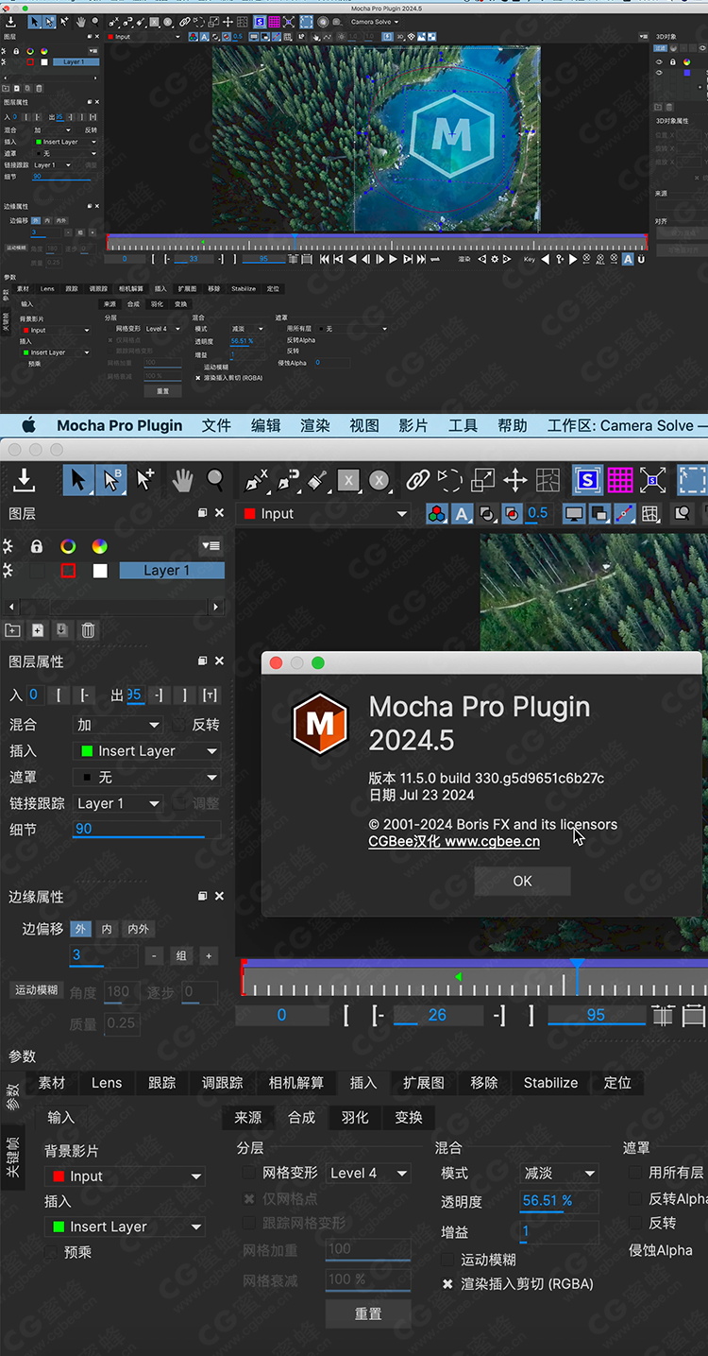
Task: Select the 'B' both-splines arrow tool, enlarged toolbar
Action: pyautogui.click(x=111, y=480)
